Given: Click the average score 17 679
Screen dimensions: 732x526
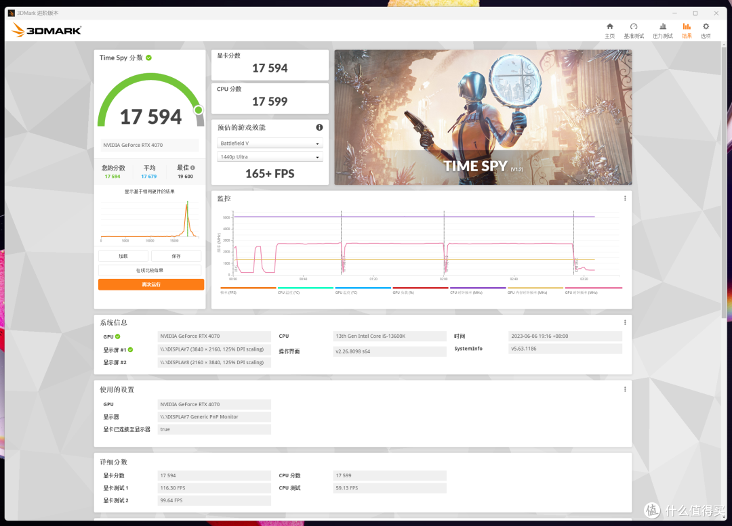Looking at the screenshot, I should pyautogui.click(x=149, y=177).
